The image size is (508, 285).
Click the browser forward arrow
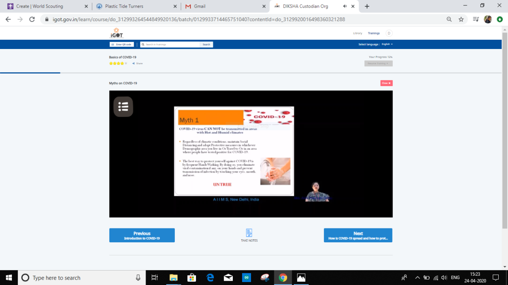coord(20,19)
